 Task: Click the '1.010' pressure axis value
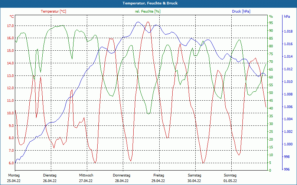[x=288, y=81]
